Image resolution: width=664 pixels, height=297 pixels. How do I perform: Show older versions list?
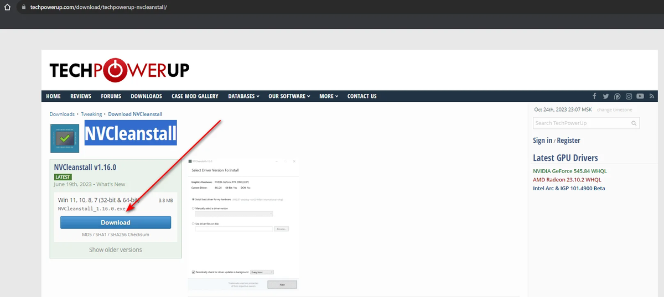click(x=116, y=250)
